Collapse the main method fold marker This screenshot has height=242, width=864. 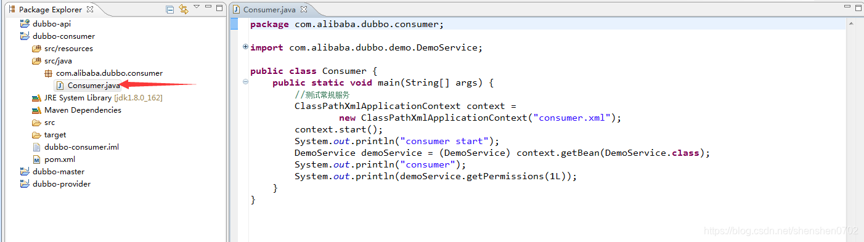[x=245, y=82]
